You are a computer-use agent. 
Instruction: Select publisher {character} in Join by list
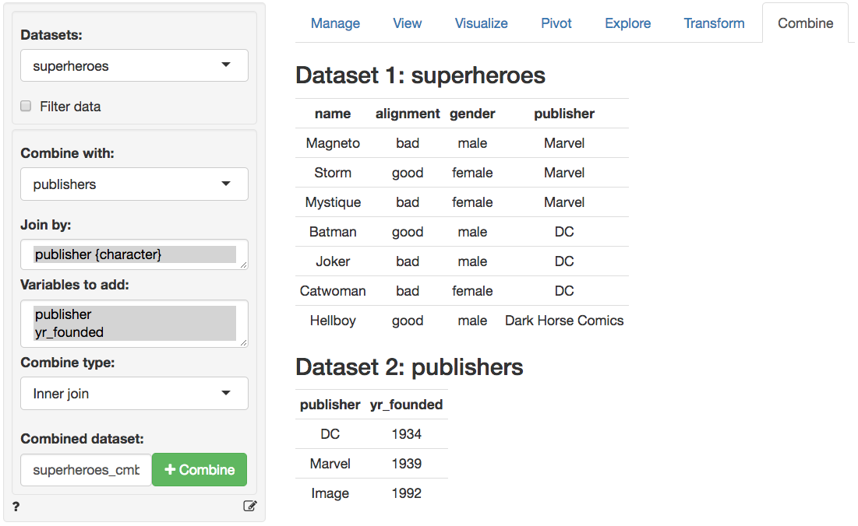click(x=98, y=254)
